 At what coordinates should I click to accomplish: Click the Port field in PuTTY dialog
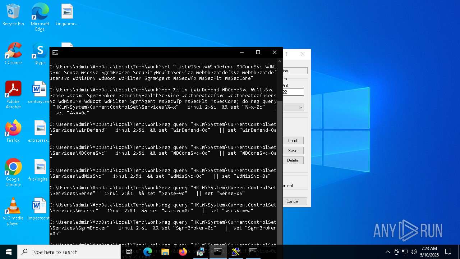coord(293,92)
